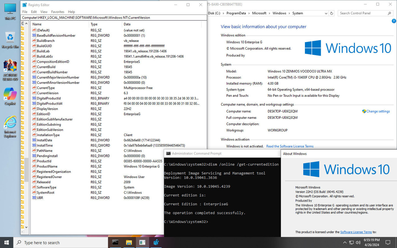This screenshot has width=397, height=248.
Task: Click the icon of PendingInstall value
Action: click(34, 156)
